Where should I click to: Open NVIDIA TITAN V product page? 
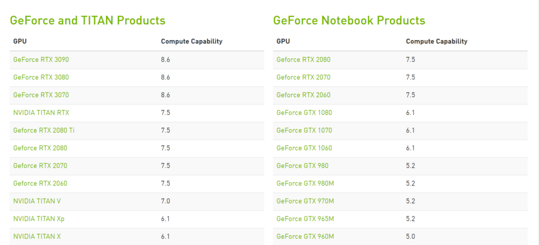click(x=37, y=201)
